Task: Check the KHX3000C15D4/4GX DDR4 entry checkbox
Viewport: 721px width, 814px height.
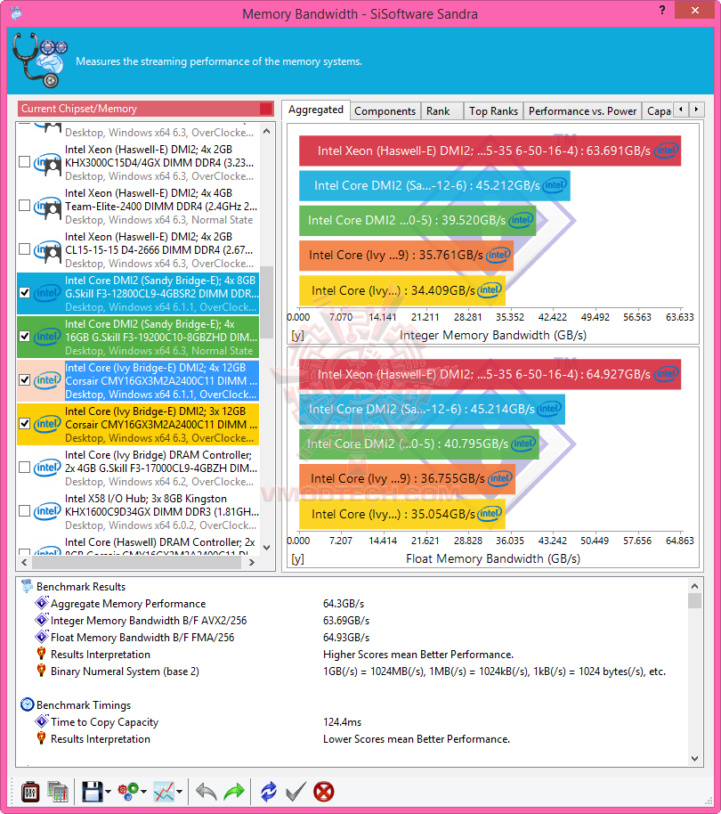Action: pyautogui.click(x=24, y=162)
